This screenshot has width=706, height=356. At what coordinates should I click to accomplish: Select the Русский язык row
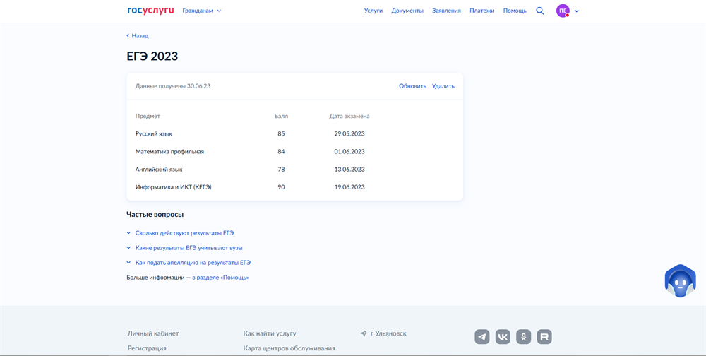(x=294, y=133)
